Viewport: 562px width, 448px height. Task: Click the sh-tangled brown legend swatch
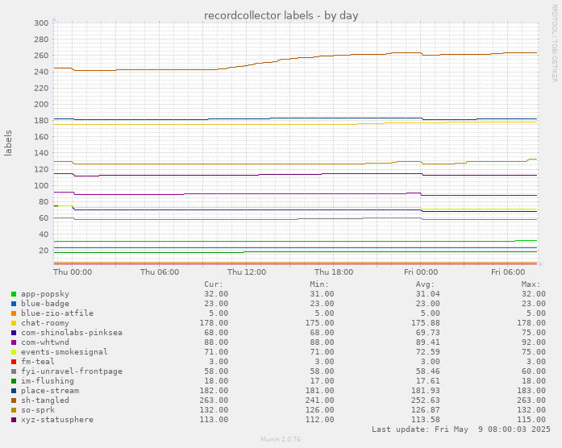click(14, 400)
